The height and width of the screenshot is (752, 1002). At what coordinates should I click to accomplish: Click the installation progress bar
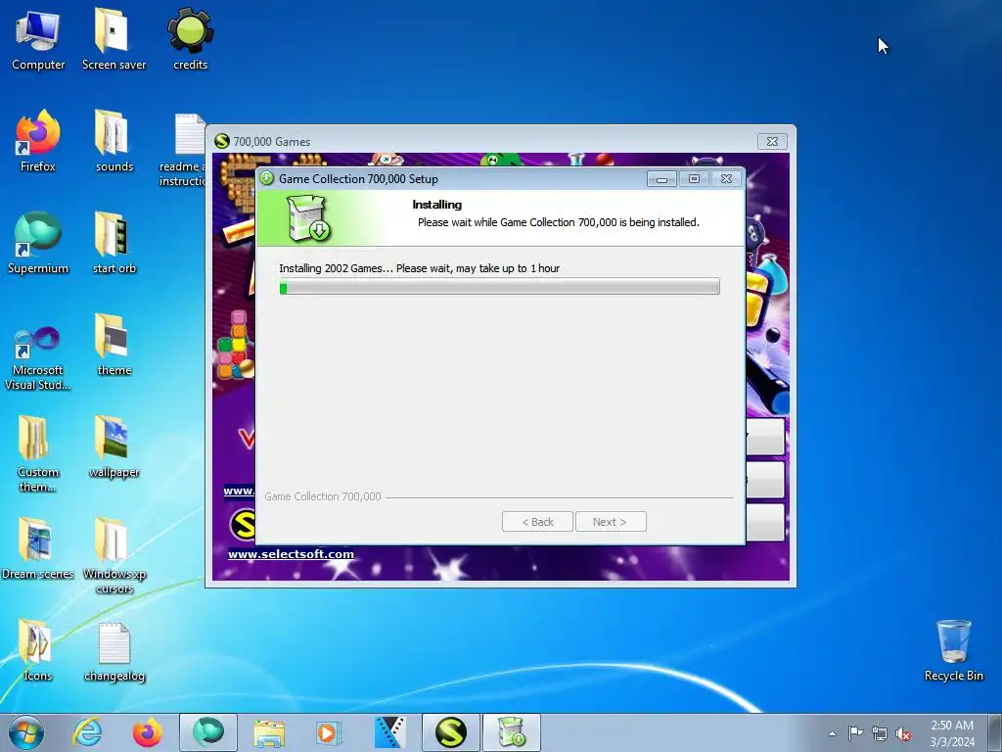pos(500,287)
